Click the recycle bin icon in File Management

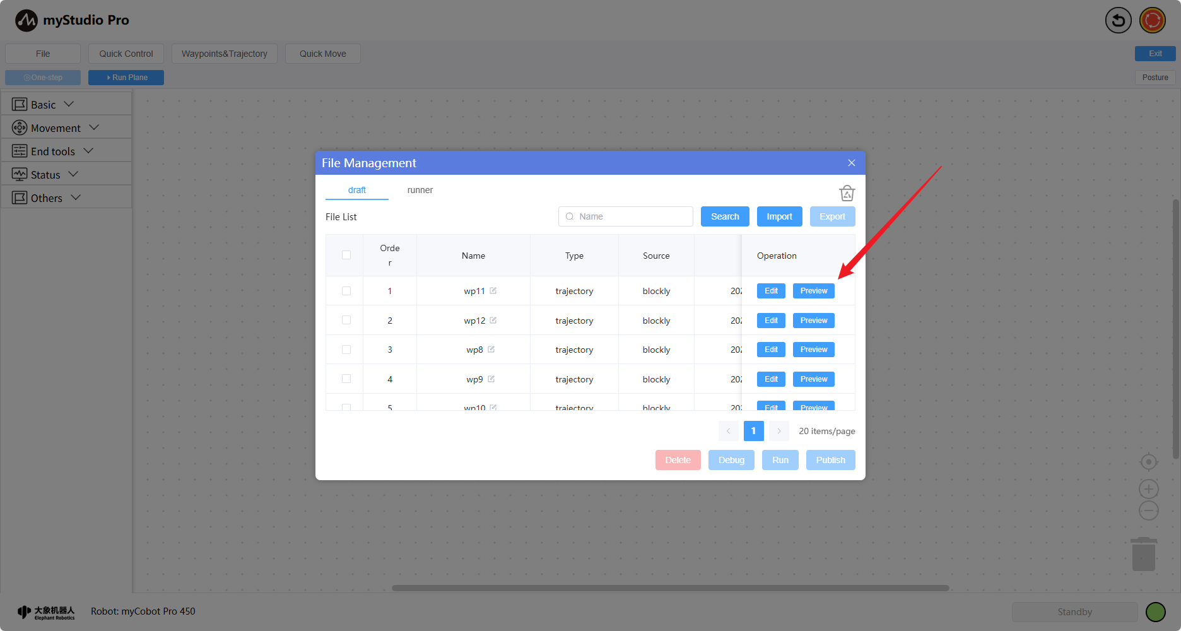[x=847, y=193]
